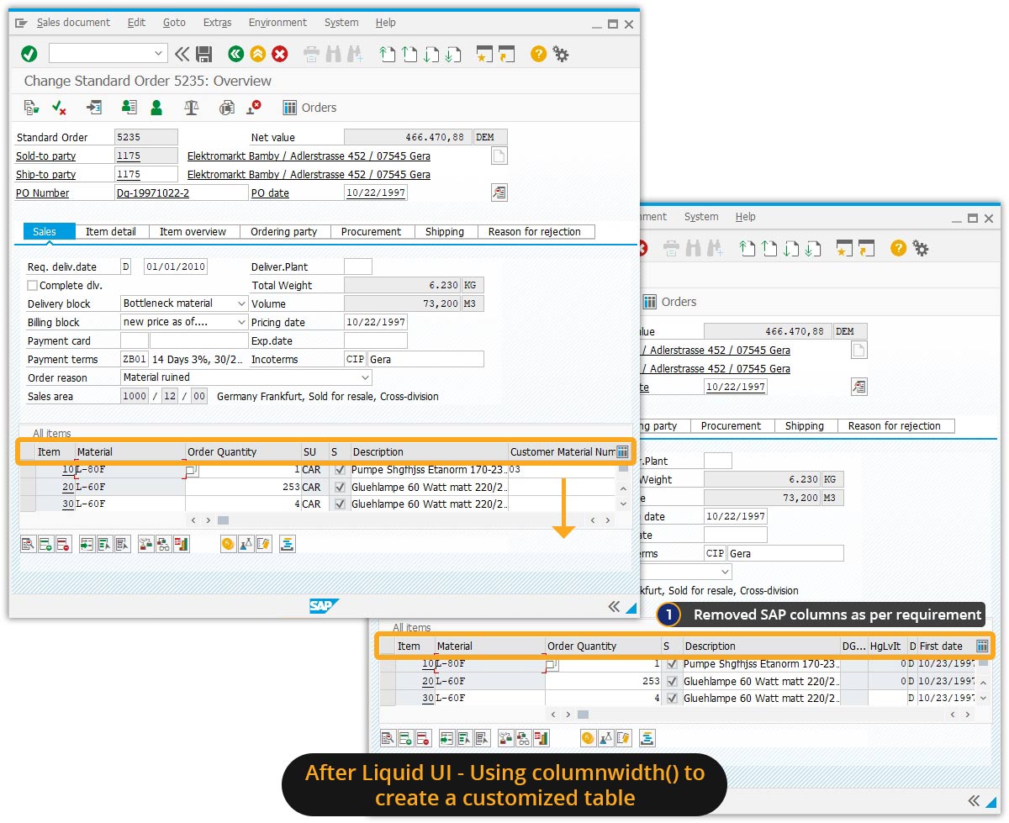Go to first page in left window toolbar

388,55
